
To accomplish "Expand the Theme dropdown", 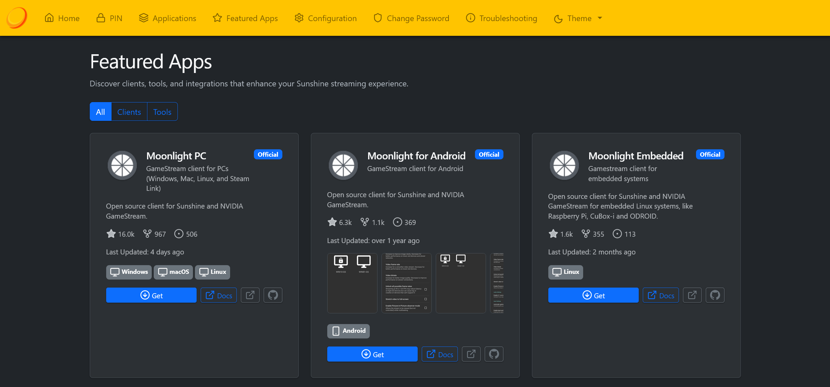I will [x=578, y=18].
